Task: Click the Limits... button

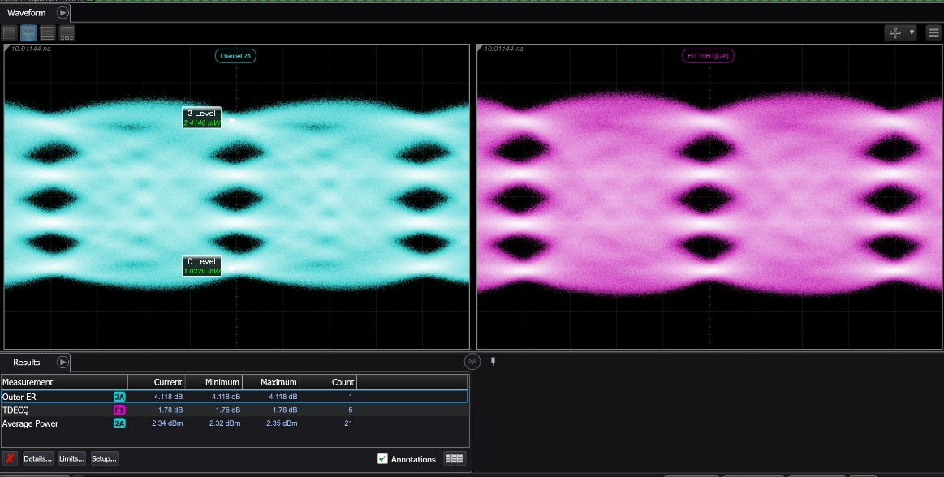Action: pyautogui.click(x=71, y=458)
